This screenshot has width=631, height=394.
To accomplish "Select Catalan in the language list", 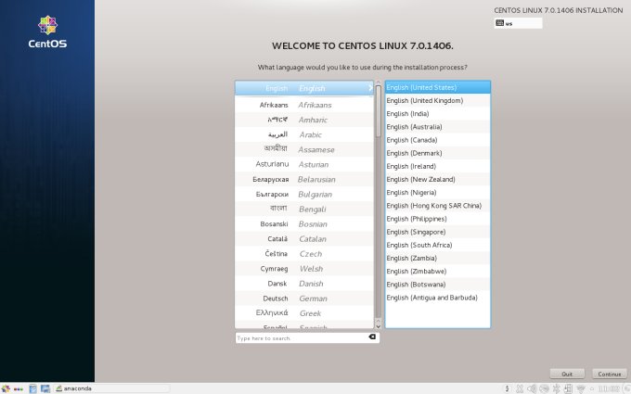I will [304, 239].
